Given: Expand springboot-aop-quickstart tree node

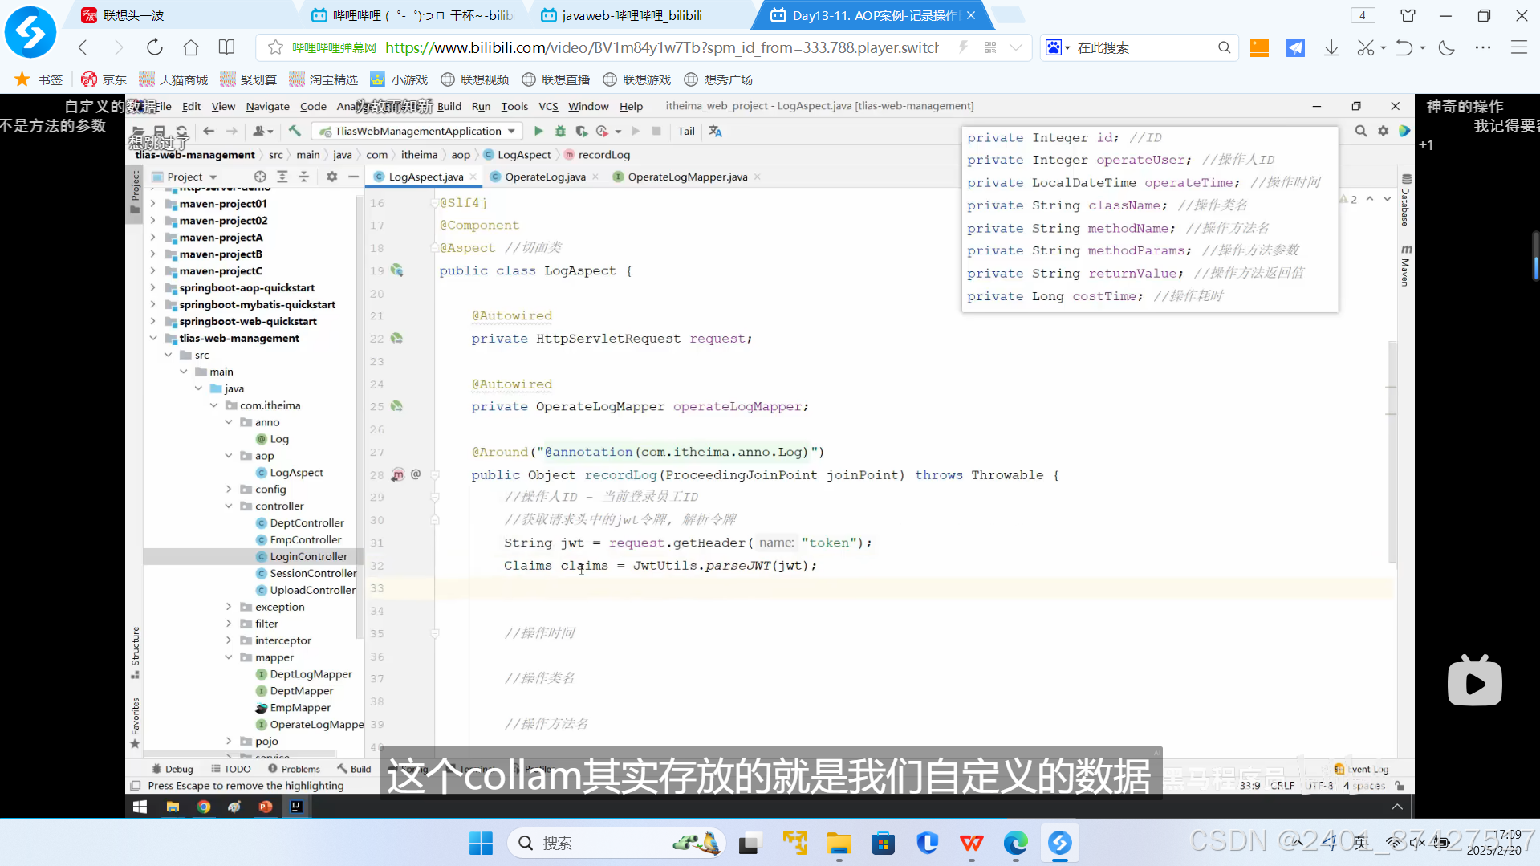Looking at the screenshot, I should point(152,288).
